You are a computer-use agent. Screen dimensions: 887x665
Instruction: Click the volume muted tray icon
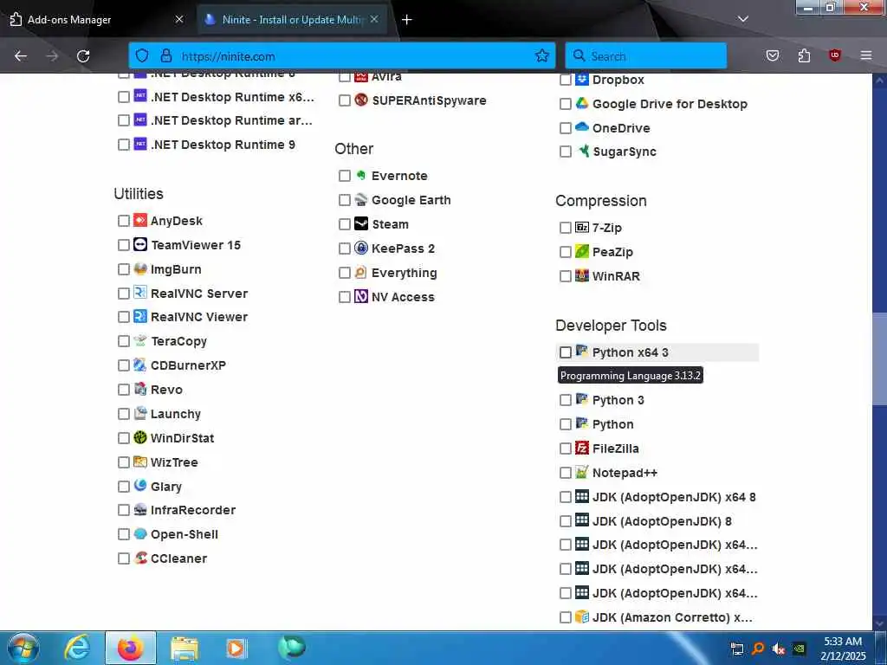tap(779, 649)
